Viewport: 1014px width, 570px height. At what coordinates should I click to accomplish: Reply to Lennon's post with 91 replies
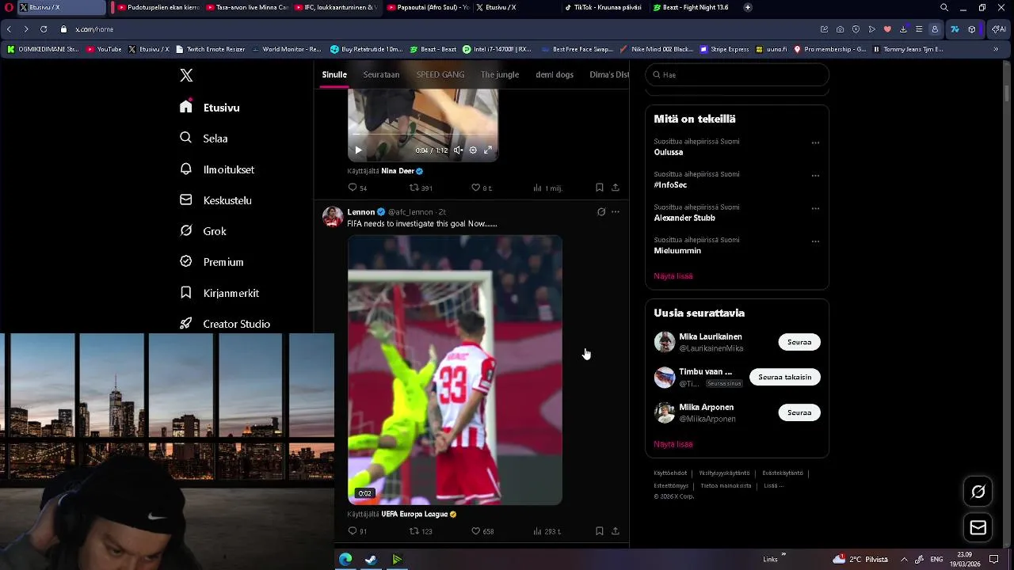click(357, 531)
